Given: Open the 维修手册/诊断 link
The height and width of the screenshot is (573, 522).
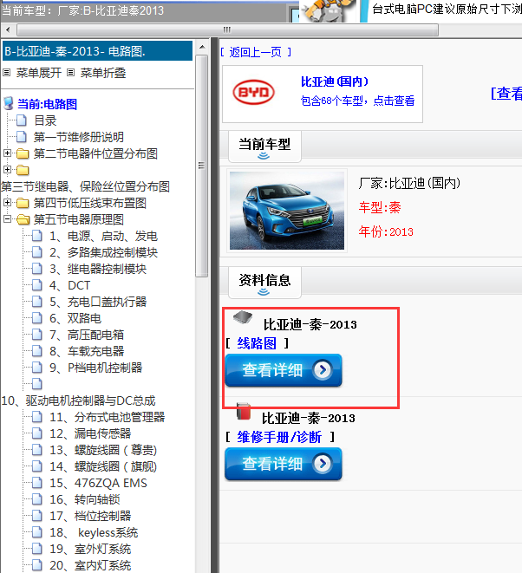Looking at the screenshot, I should [279, 437].
